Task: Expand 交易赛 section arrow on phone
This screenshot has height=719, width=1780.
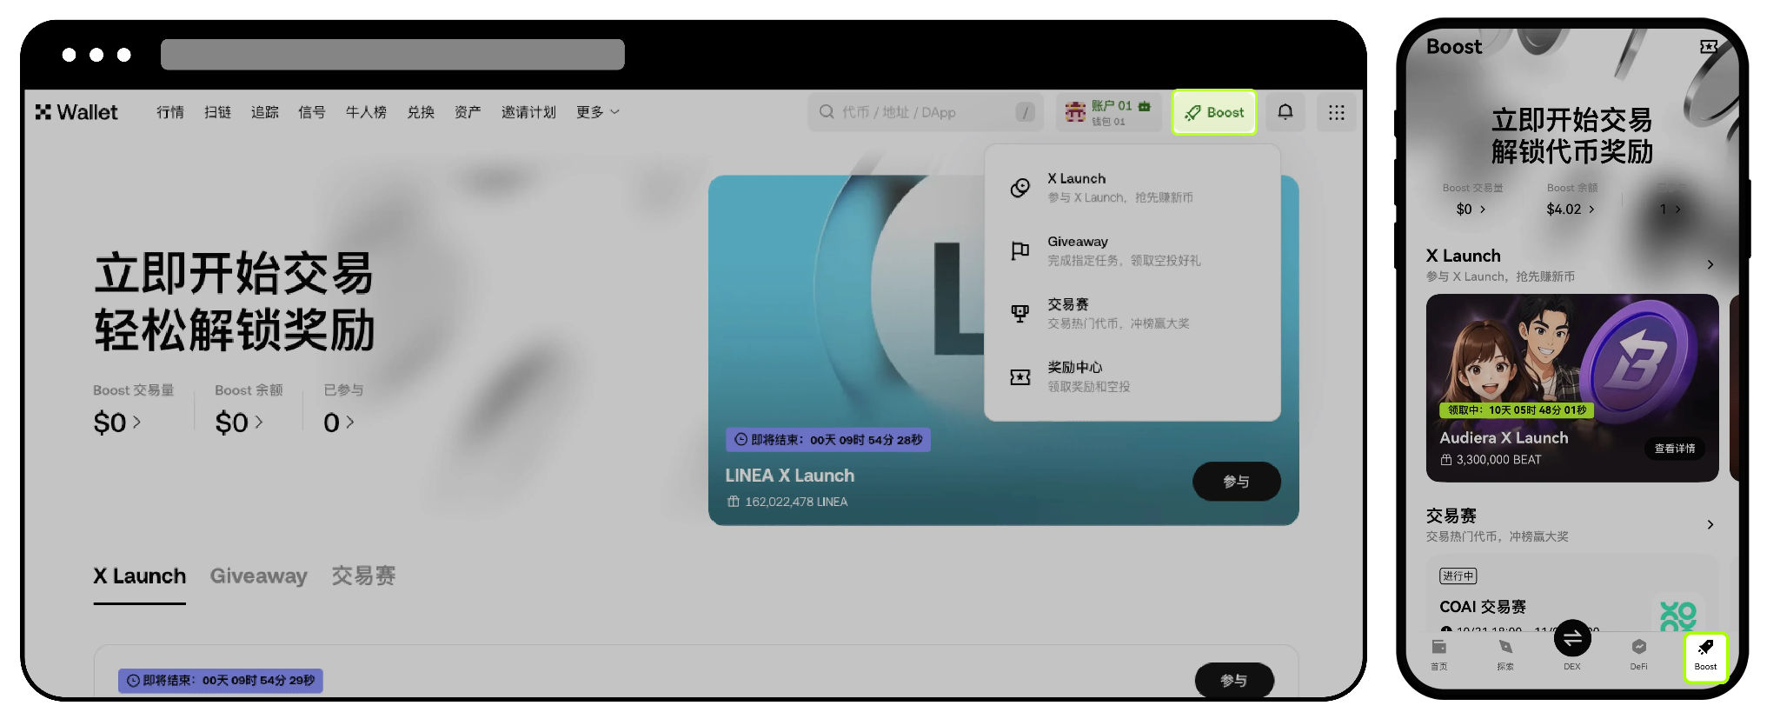Action: 1710,524
